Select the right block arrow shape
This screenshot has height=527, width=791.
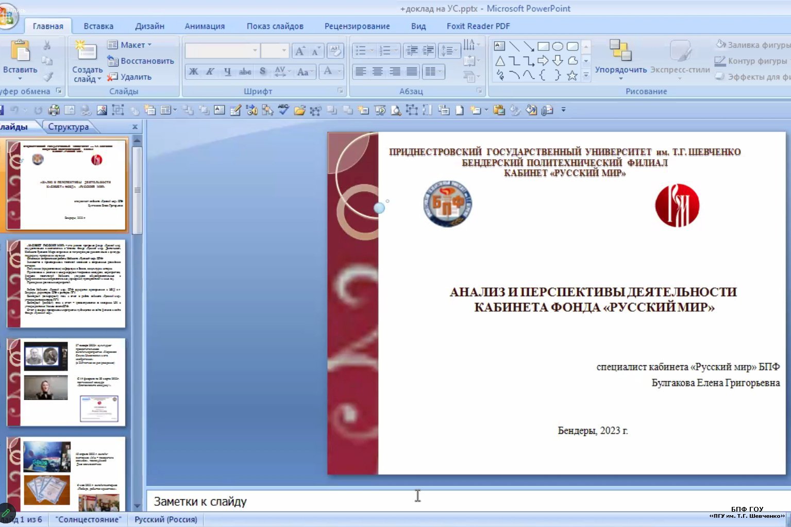(x=543, y=61)
